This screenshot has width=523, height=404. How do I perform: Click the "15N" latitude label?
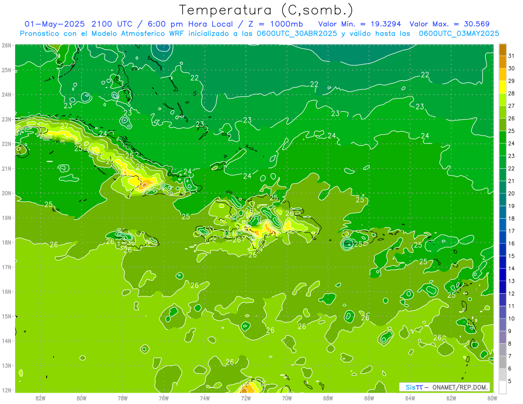pyautogui.click(x=6, y=316)
